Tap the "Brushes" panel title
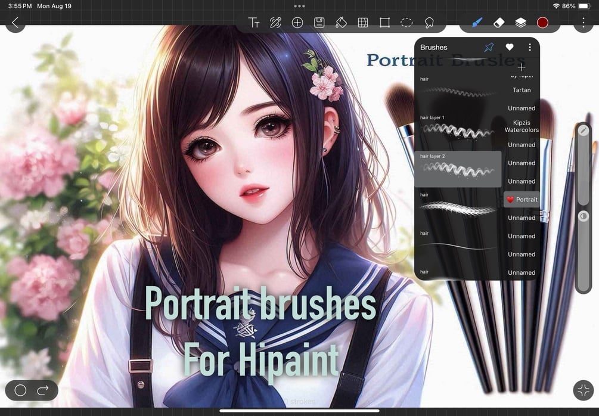This screenshot has height=416, width=599. click(433, 47)
